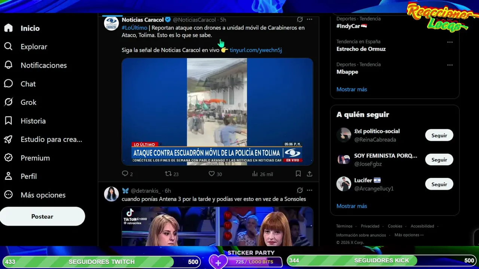Select the Inicio menu label
The width and height of the screenshot is (479, 269).
30,28
